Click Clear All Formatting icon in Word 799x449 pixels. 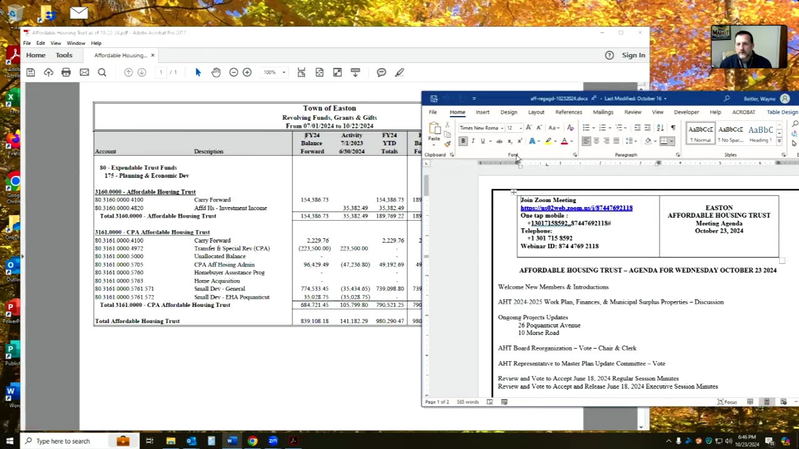(x=570, y=128)
